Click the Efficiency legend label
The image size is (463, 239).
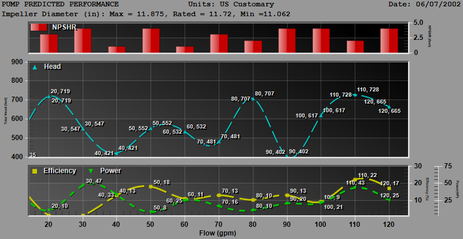tap(60, 171)
